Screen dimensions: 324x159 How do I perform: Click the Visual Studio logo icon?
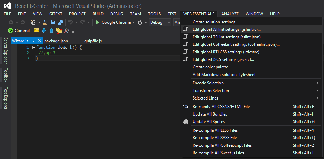coord(8,6)
